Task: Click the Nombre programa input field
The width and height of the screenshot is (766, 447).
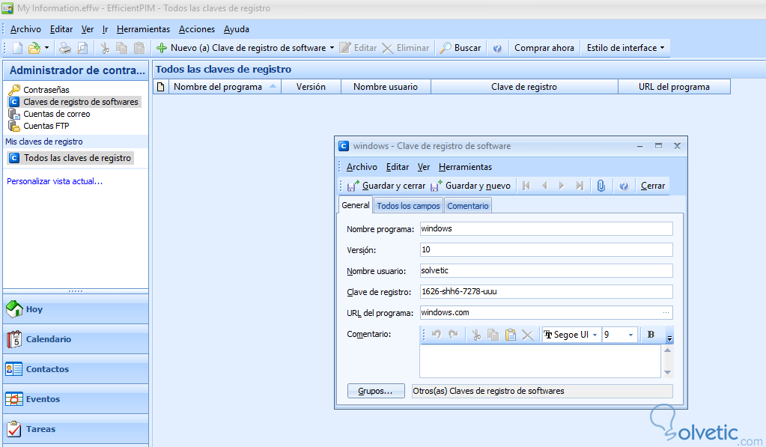Action: (546, 228)
